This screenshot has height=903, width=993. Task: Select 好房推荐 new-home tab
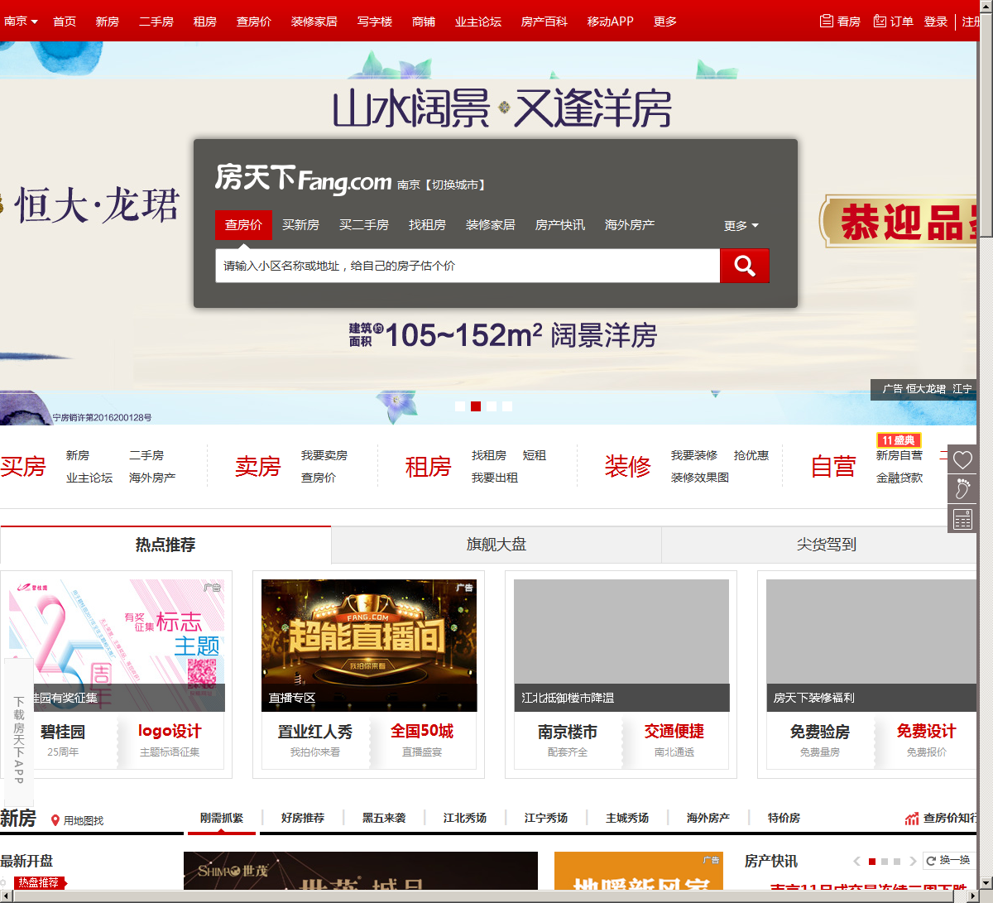pyautogui.click(x=303, y=818)
